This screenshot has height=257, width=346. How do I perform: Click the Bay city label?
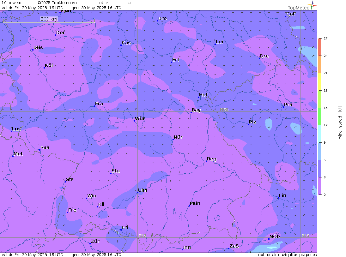click(x=196, y=110)
